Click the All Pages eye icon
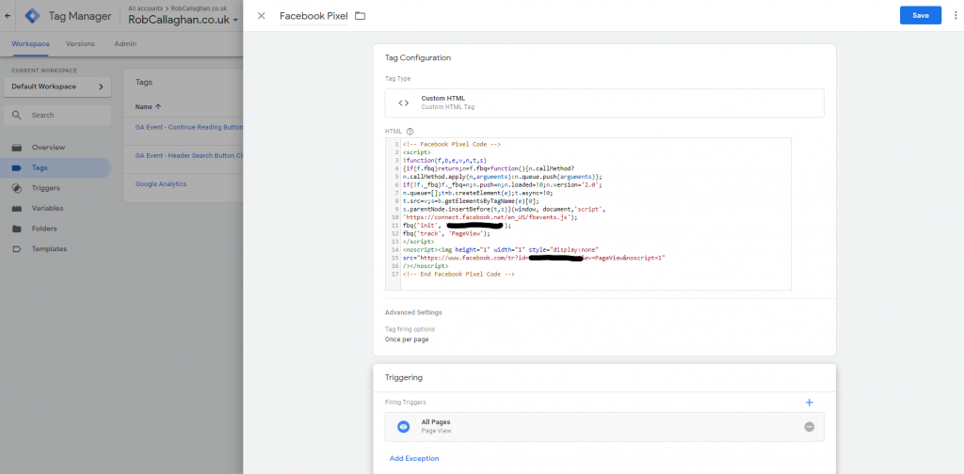This screenshot has height=474, width=964. point(403,427)
